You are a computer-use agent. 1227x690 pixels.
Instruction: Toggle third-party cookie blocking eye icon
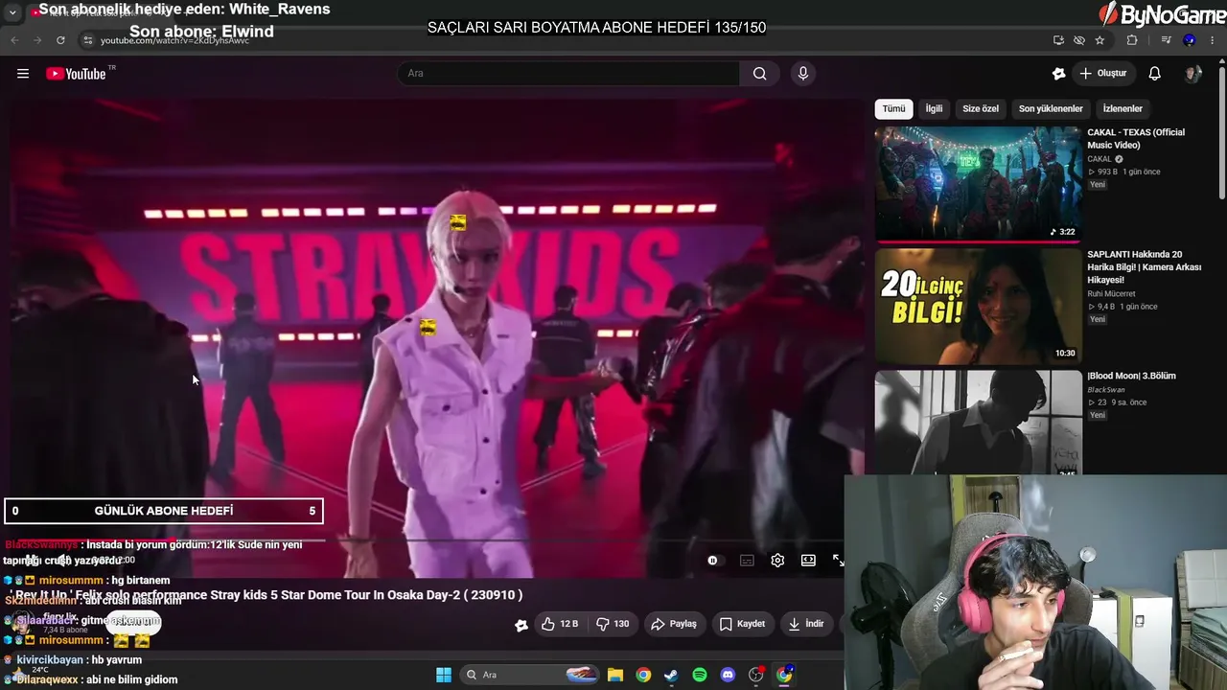[x=1079, y=40]
